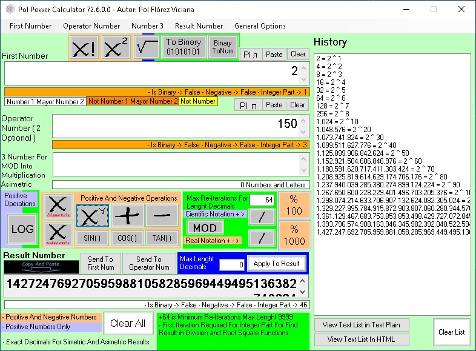Screen dimensions: 476x351
Task: Edit Max Re-Iterations value 64
Action: tap(262, 199)
